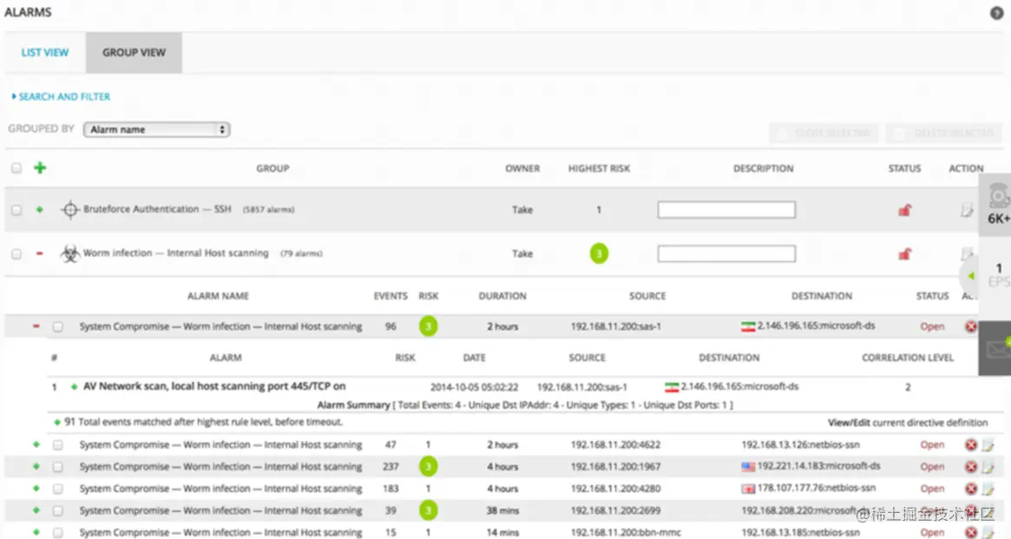
Task: Click US flag beside 192.221.14.183:microsoft-ds
Action: click(748, 467)
